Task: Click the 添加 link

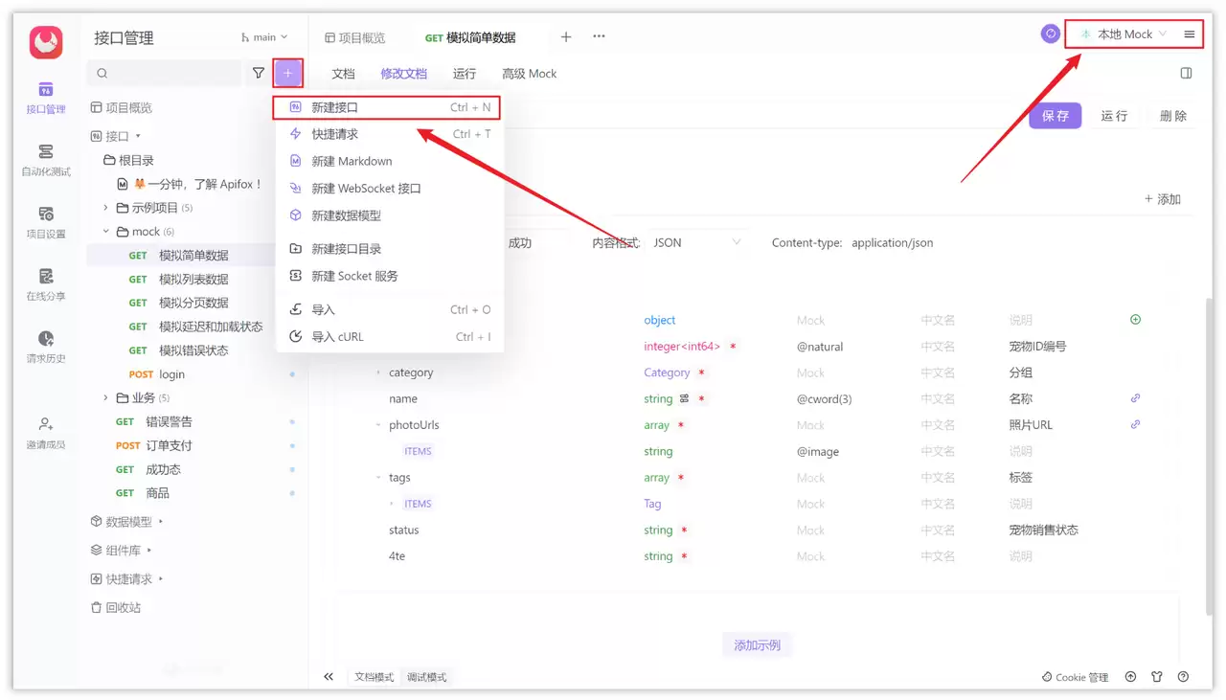Action: (1163, 199)
